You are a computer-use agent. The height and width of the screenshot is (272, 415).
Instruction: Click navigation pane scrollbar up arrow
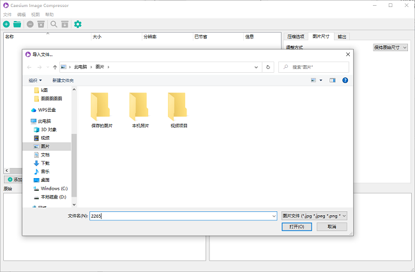(x=74, y=89)
